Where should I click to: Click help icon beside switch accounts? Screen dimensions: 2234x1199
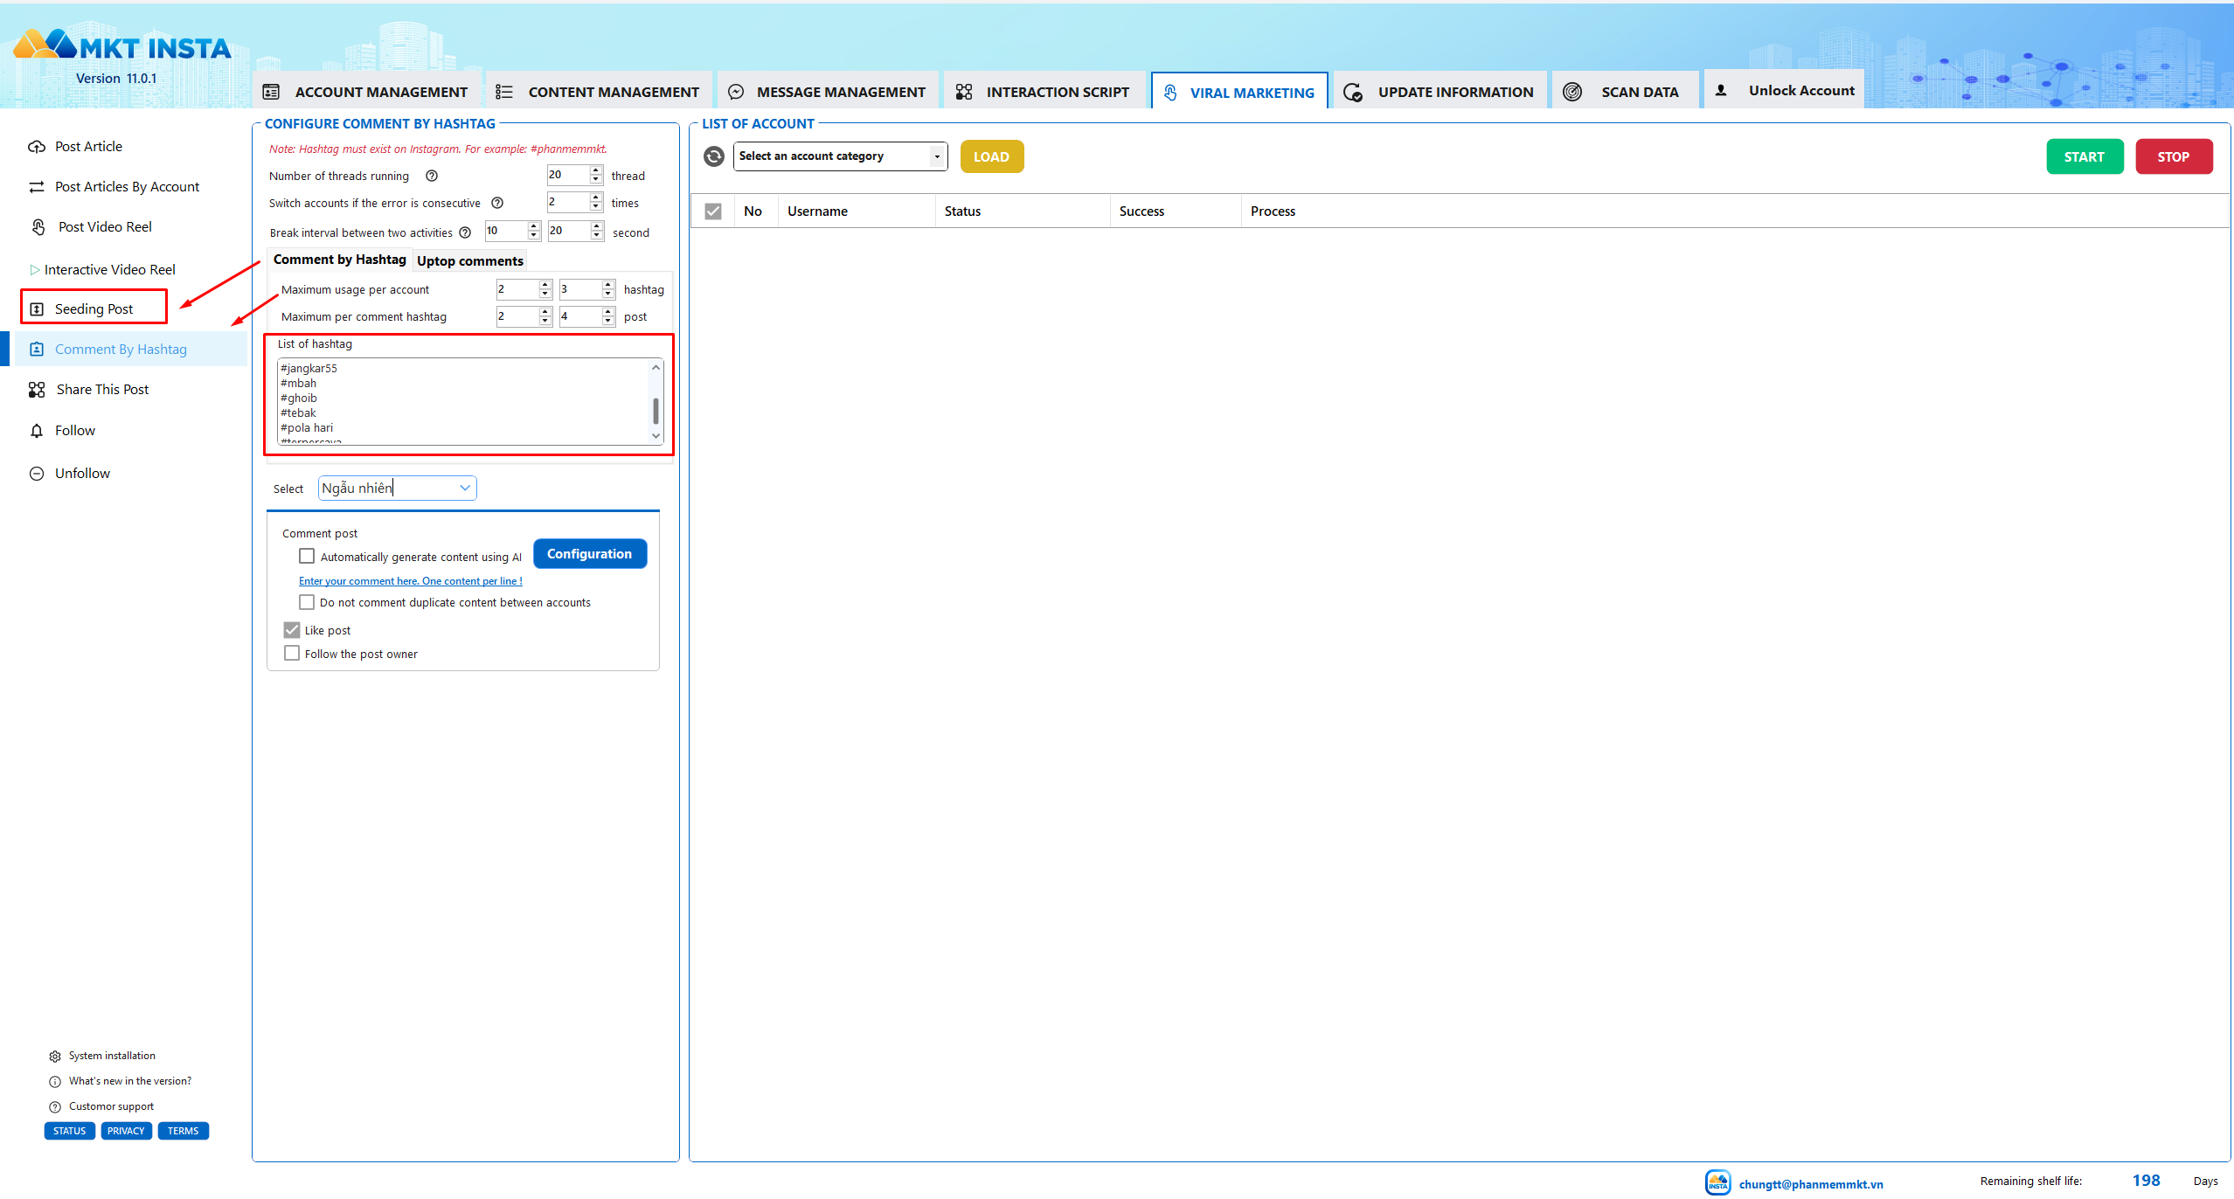point(497,203)
